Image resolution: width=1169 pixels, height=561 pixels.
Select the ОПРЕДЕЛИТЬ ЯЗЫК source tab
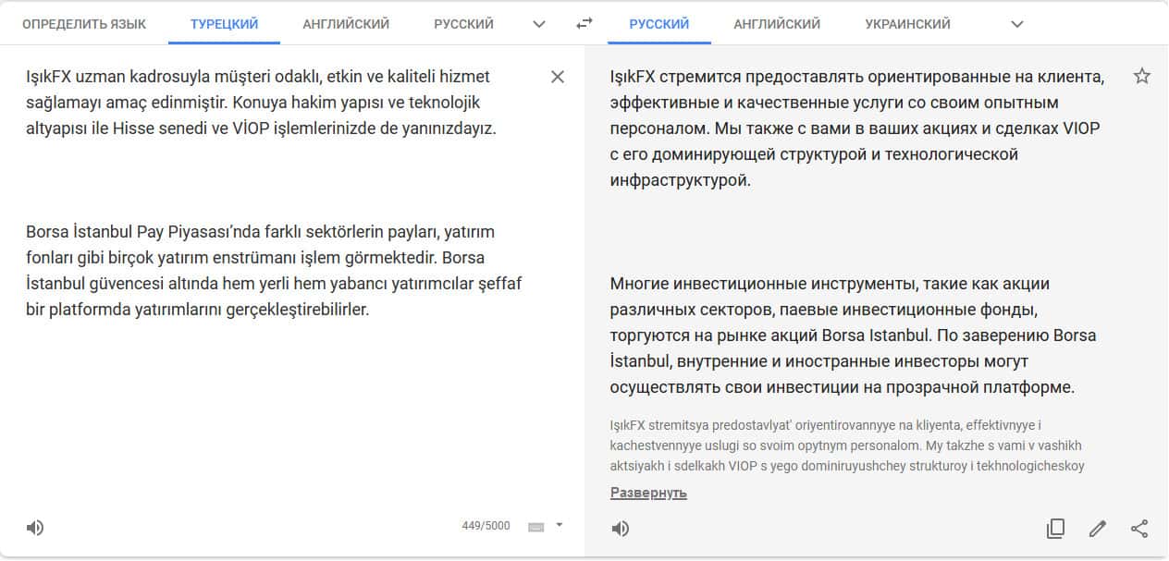pos(84,24)
